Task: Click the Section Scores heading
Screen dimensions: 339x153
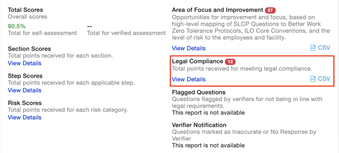Action: (29, 49)
